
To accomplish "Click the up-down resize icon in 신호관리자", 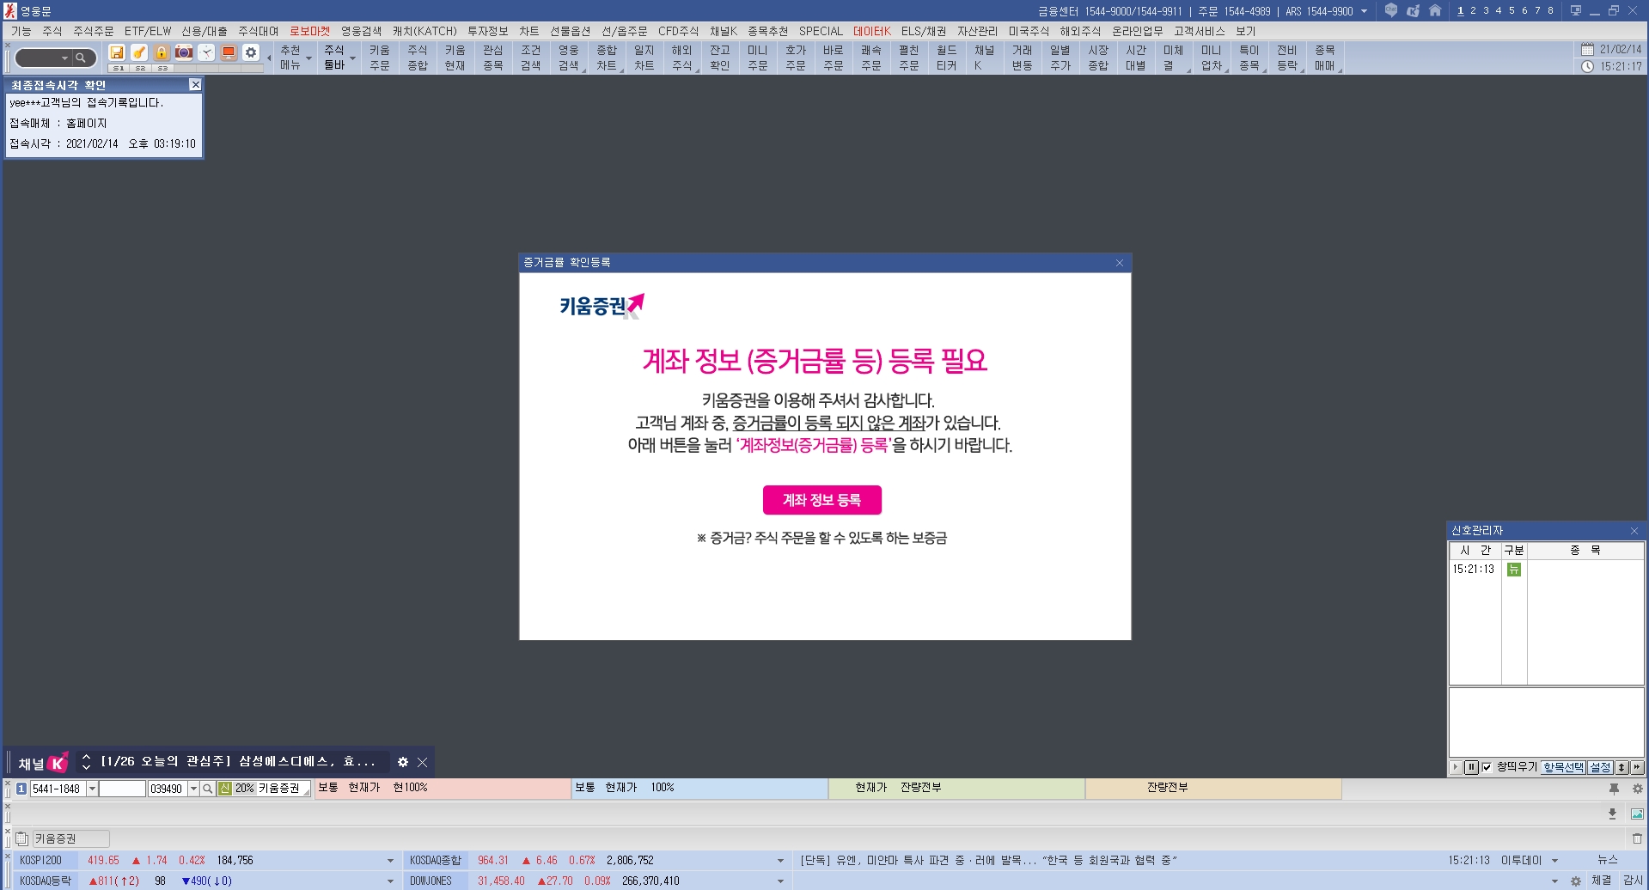I will (x=1622, y=767).
